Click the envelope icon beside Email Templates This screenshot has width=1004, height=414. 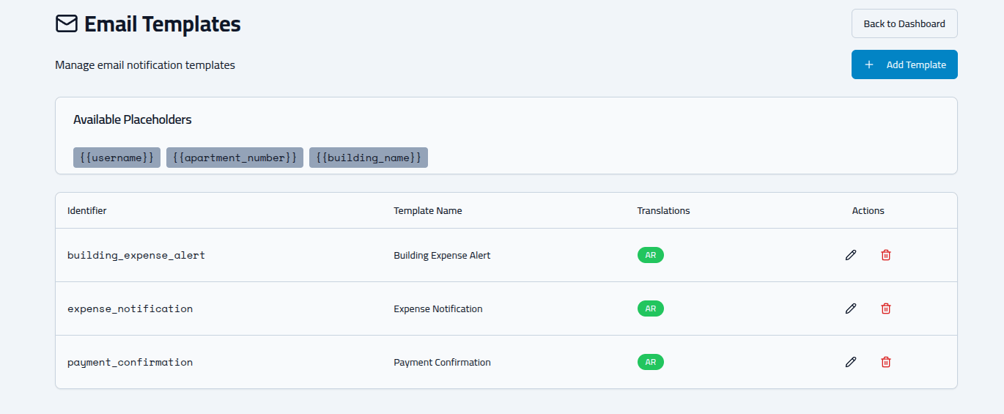click(67, 24)
